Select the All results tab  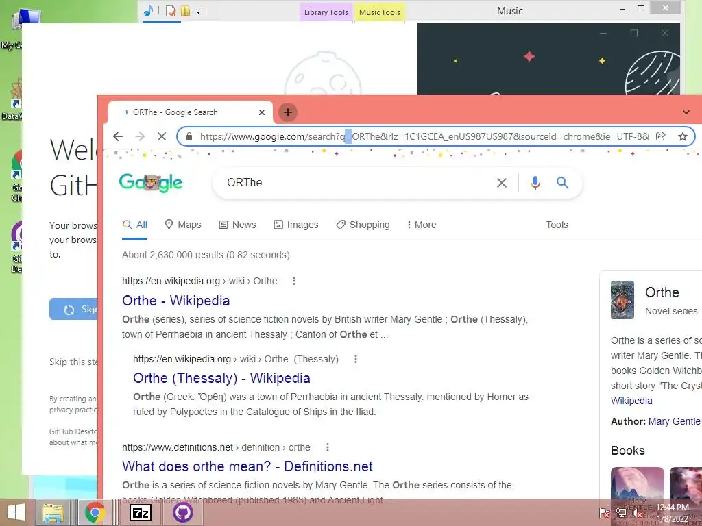(x=135, y=225)
